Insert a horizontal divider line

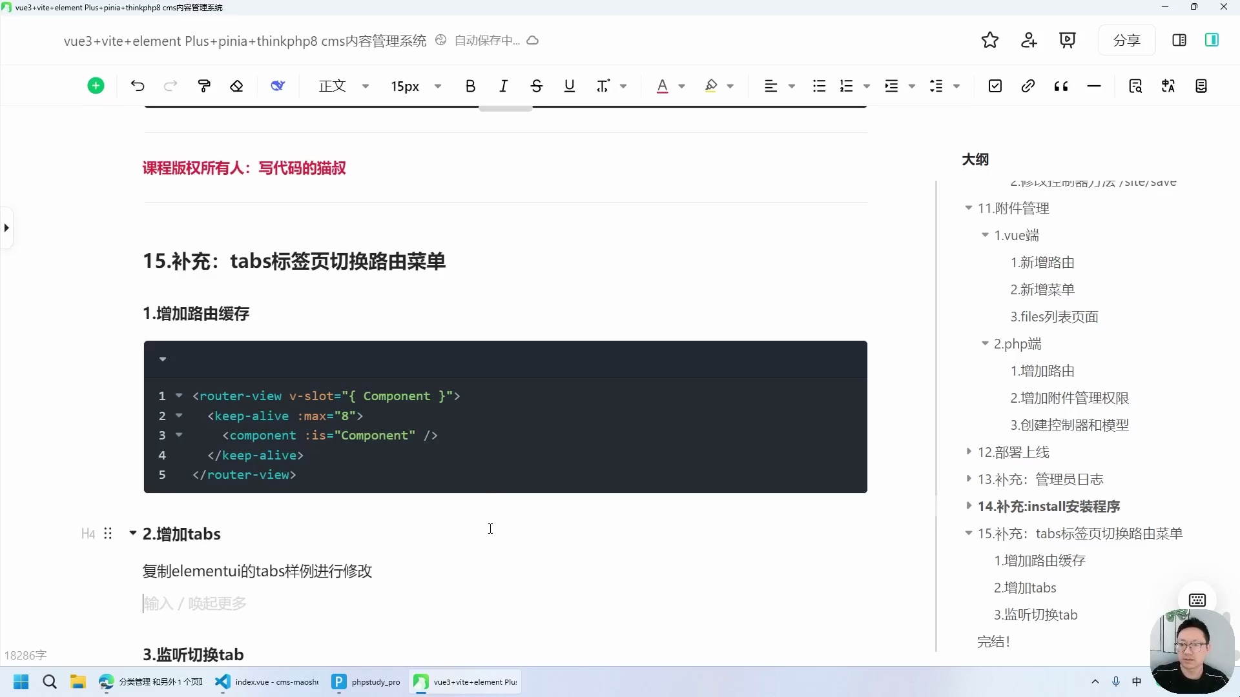point(1094,86)
